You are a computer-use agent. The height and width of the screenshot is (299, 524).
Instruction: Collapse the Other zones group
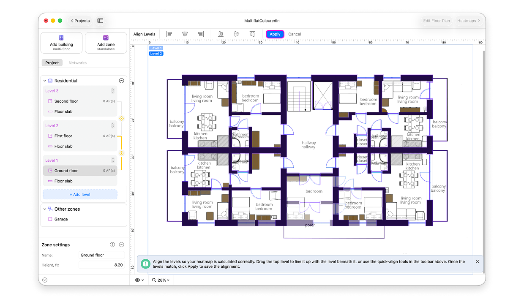[x=44, y=209]
